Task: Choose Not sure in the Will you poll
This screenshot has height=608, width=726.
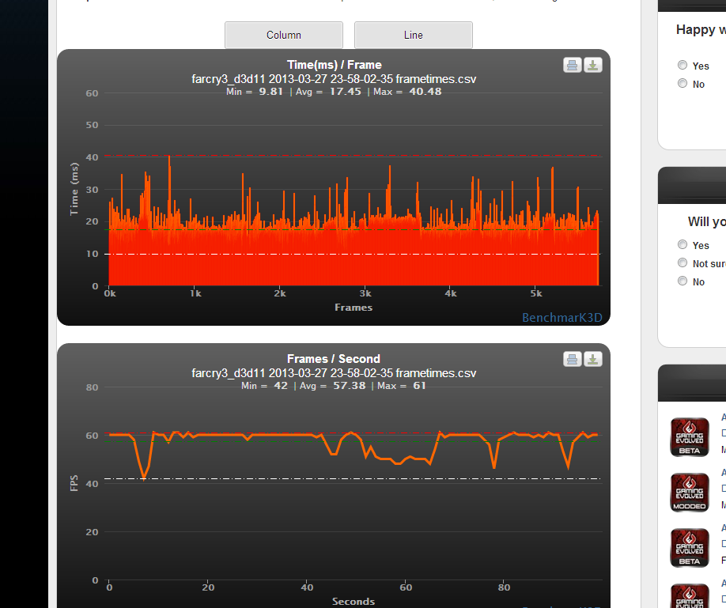Action: click(682, 263)
